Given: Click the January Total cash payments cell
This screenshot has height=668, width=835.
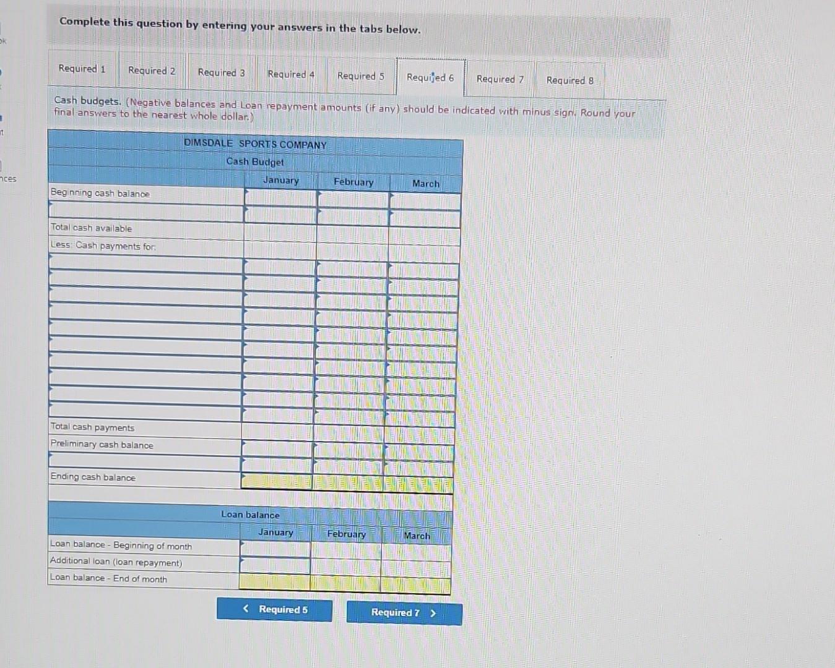Looking at the screenshot, I should pyautogui.click(x=277, y=431).
